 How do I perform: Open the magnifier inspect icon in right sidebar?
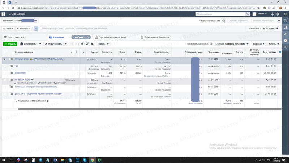285,47
